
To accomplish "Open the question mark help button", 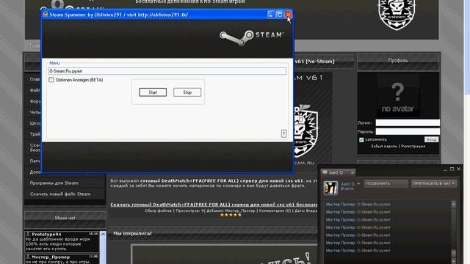I will pyautogui.click(x=283, y=133).
